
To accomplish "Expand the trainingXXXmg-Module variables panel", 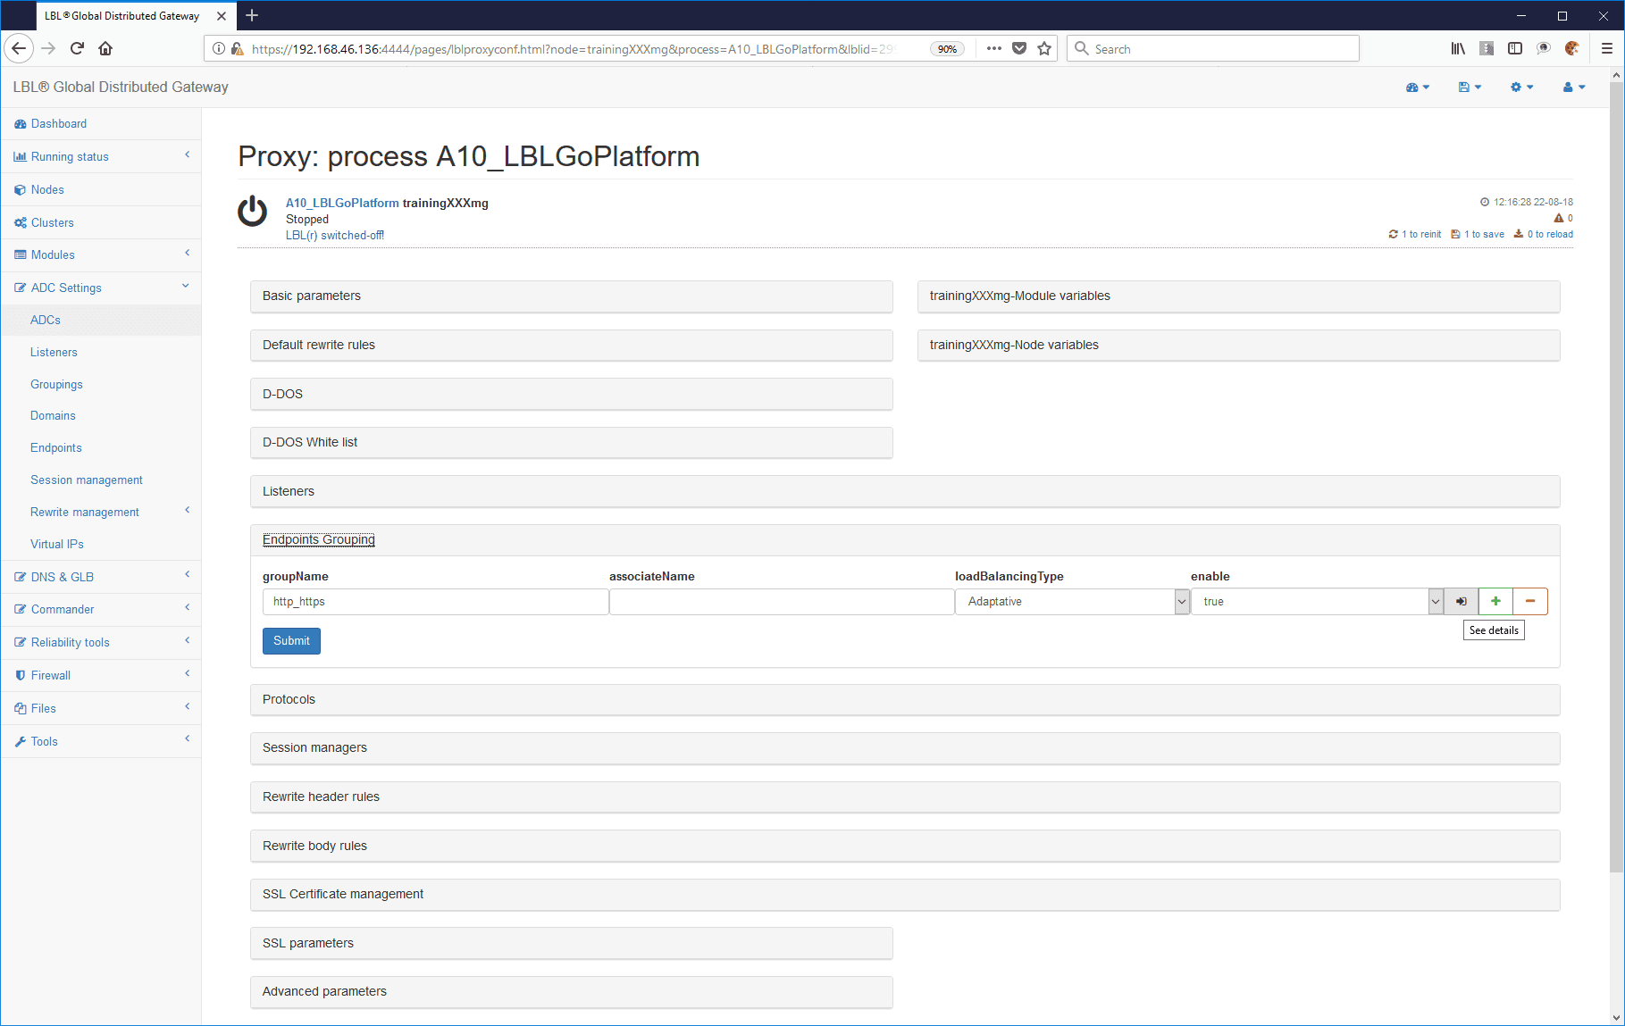I will coord(1238,296).
